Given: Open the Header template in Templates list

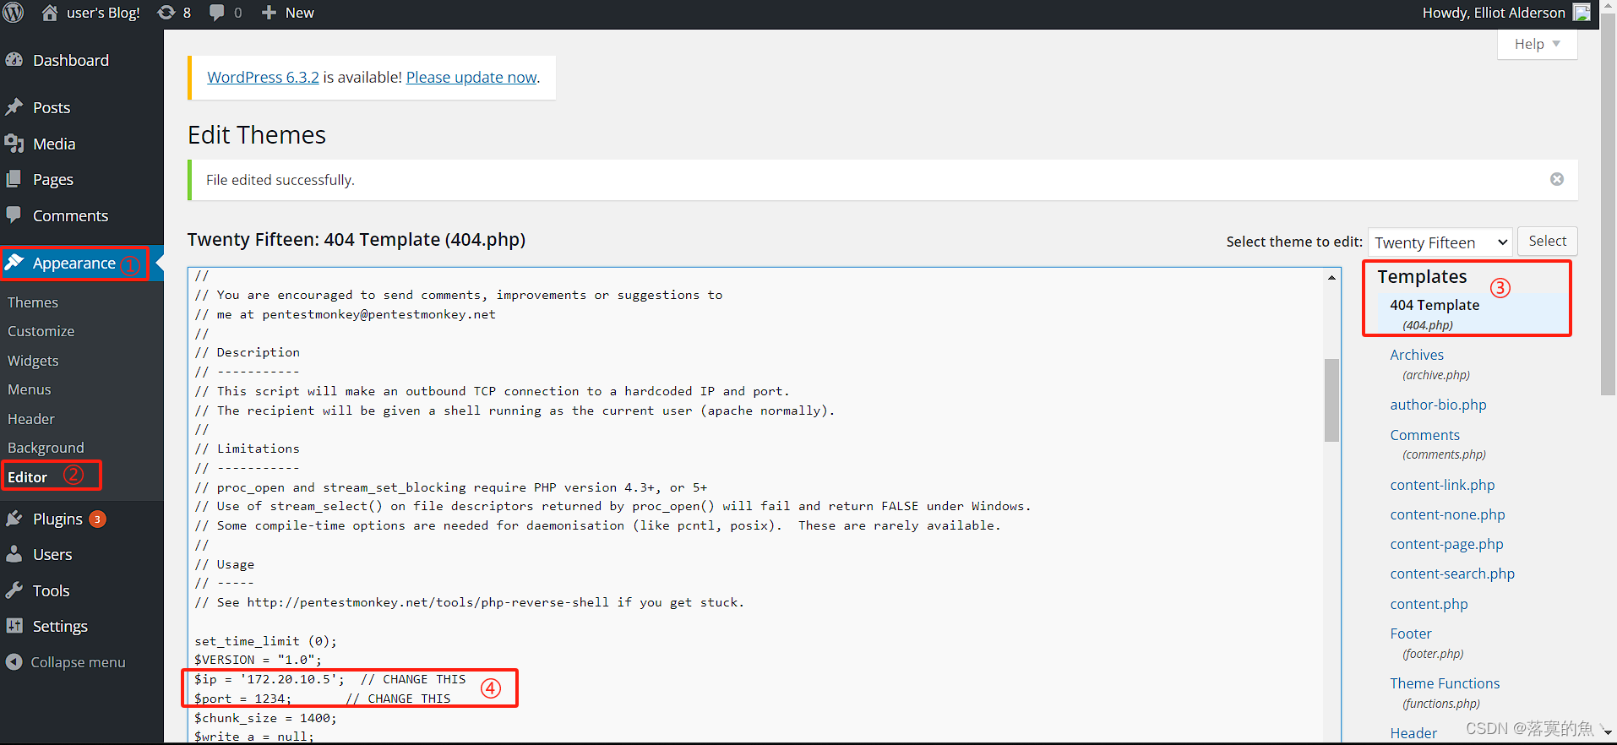Looking at the screenshot, I should 1413,733.
